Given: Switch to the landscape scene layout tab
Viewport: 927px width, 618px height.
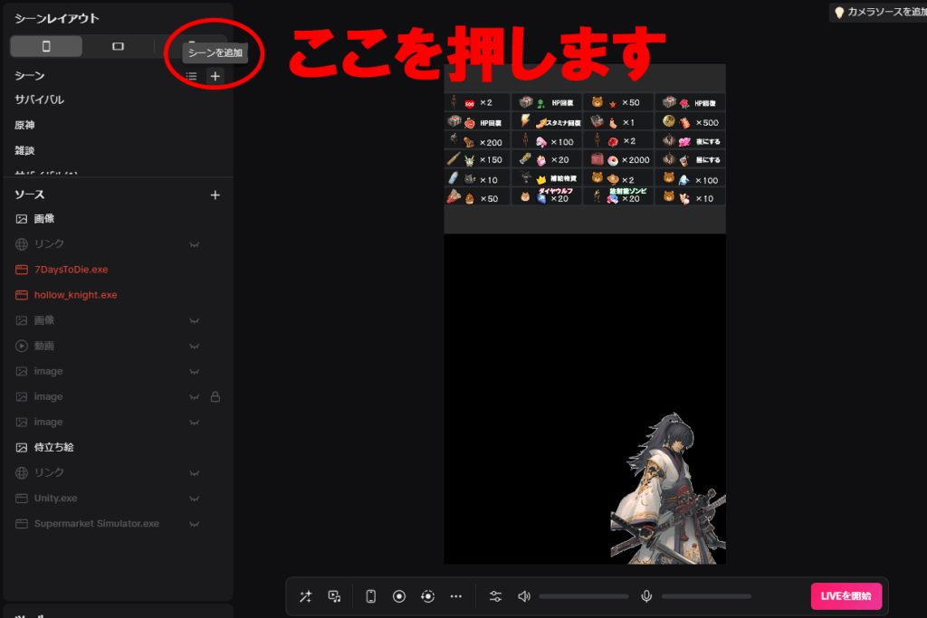Looking at the screenshot, I should coord(118,46).
